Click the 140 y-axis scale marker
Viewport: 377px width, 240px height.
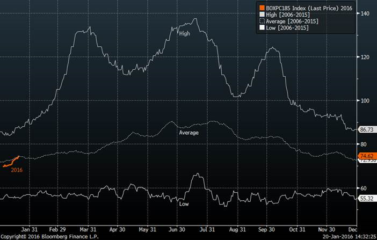coord(365,13)
